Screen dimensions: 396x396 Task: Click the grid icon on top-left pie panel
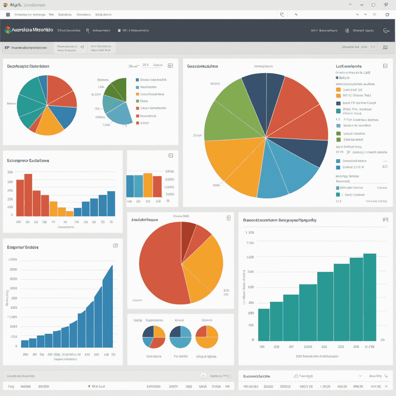[170, 65]
